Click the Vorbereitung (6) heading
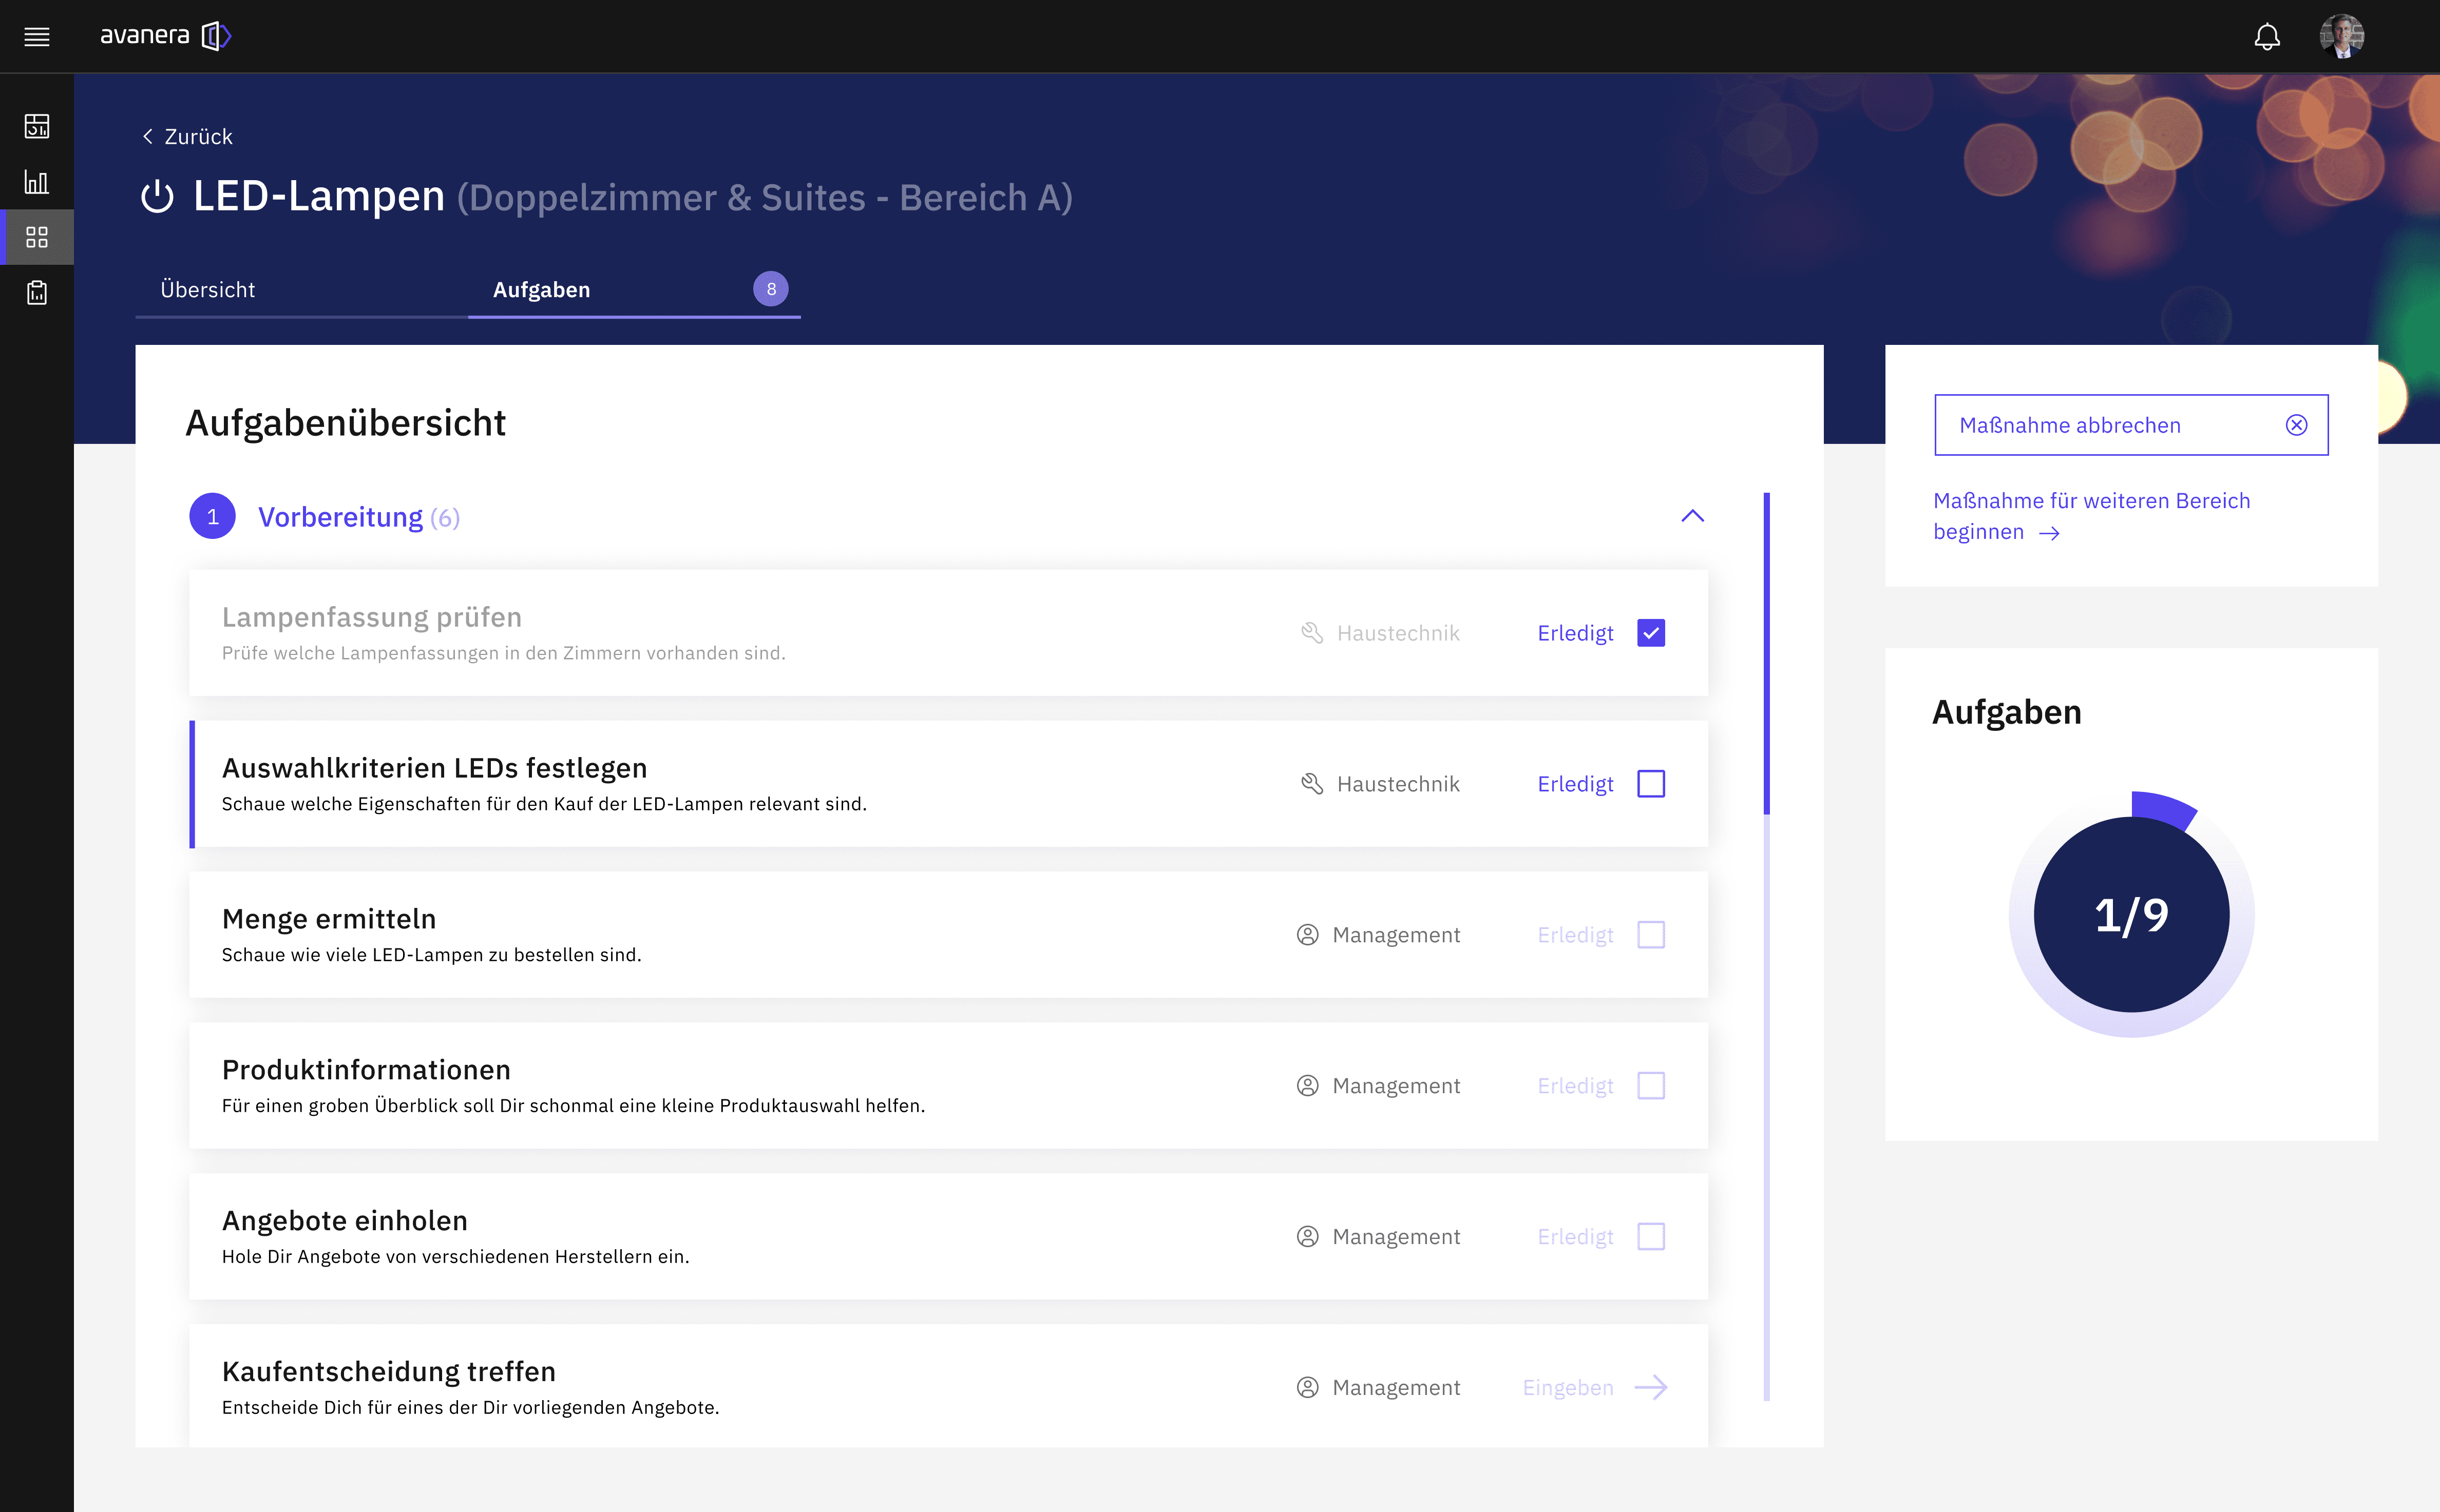 [359, 517]
